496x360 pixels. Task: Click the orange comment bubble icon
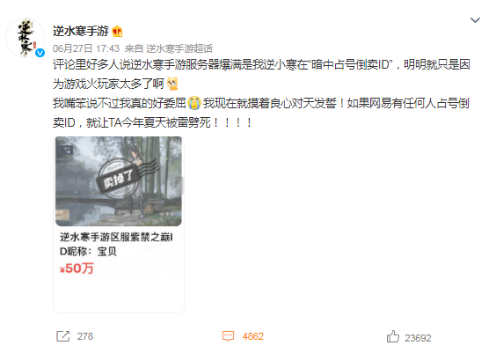coord(228,336)
